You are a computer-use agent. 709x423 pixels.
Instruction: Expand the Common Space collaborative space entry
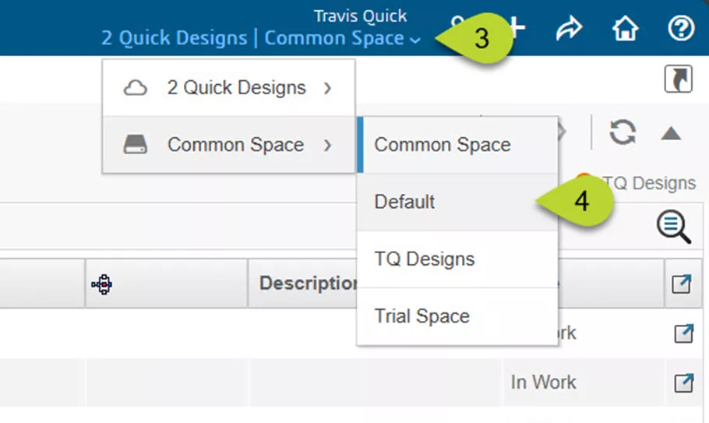(229, 145)
